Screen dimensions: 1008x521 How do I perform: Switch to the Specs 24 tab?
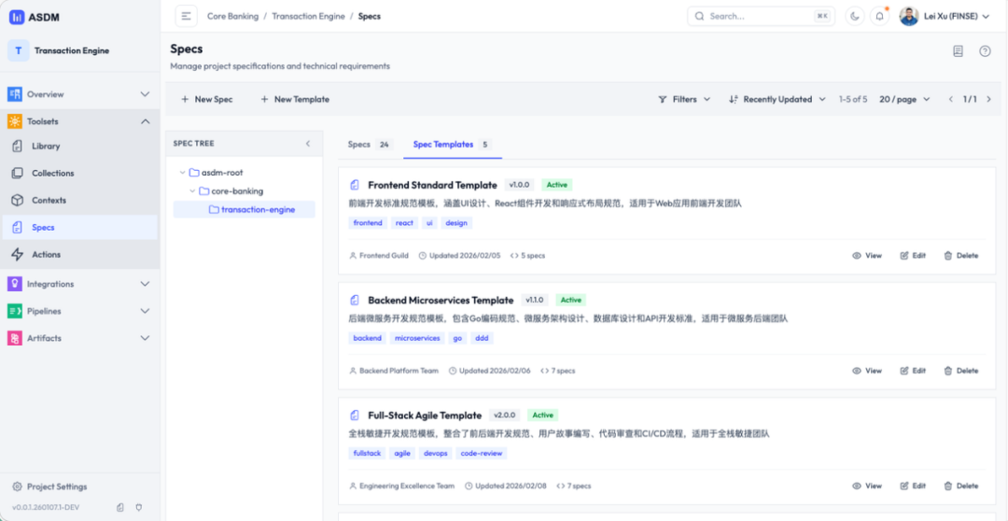pos(369,144)
